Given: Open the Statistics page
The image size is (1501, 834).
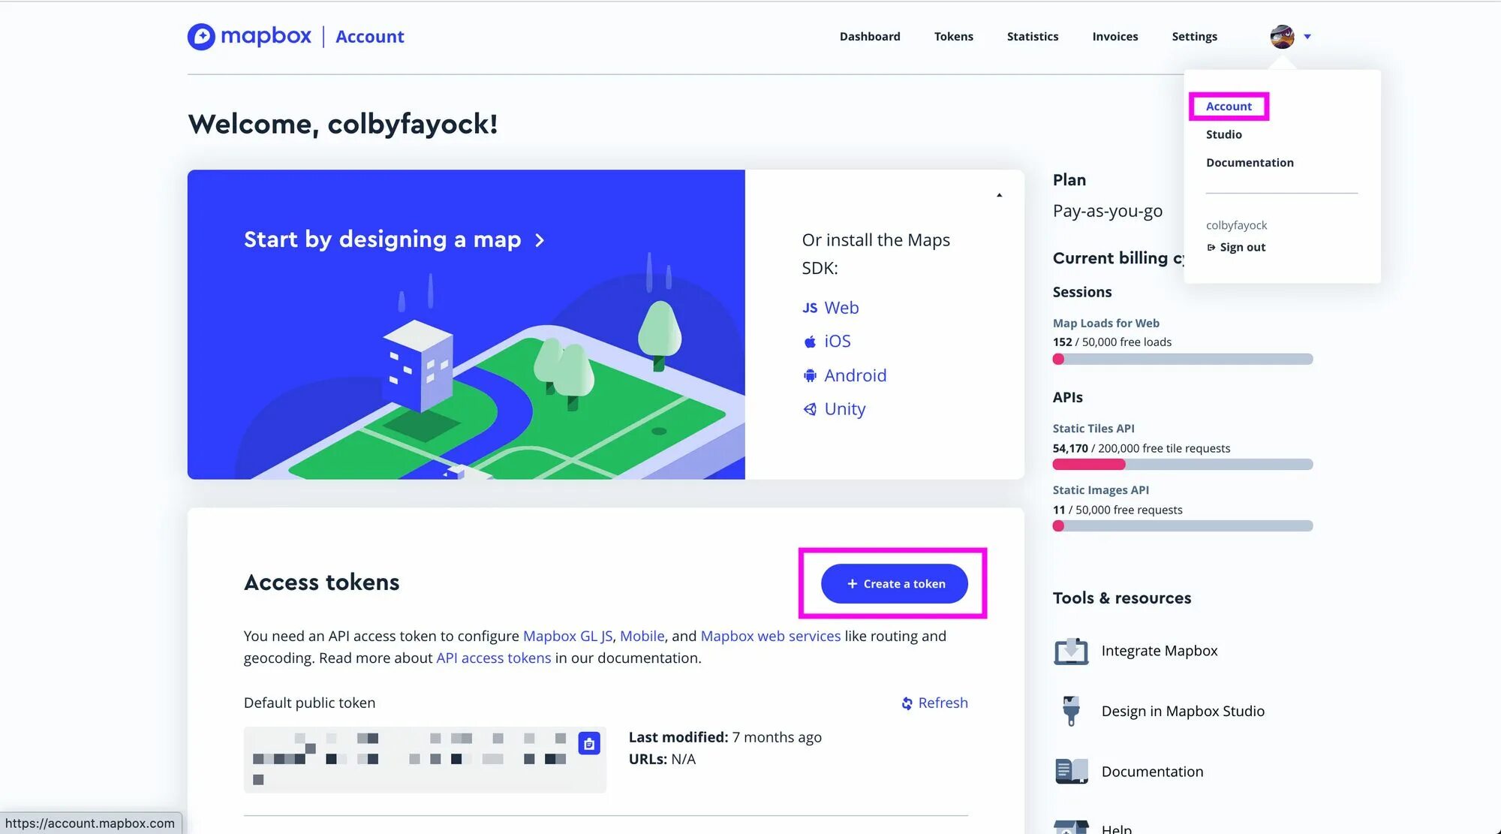Looking at the screenshot, I should click(x=1032, y=36).
